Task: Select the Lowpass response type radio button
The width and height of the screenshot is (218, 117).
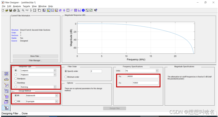Action: (x=16, y=71)
